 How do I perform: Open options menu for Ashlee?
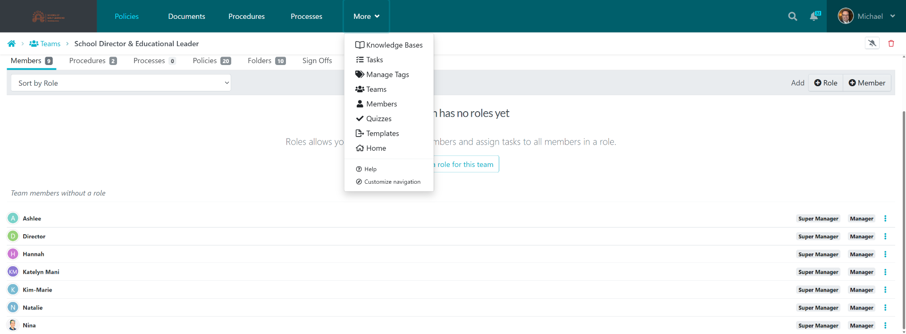885,219
